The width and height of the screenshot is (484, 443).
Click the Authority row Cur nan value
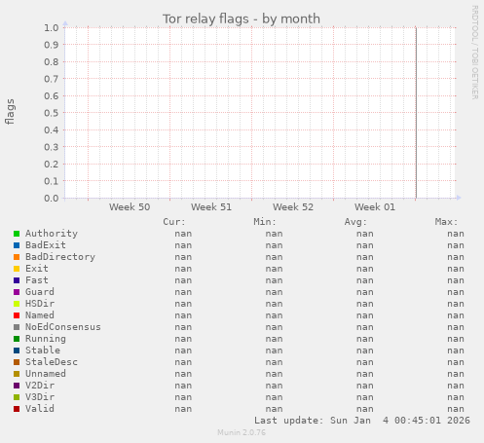point(183,234)
